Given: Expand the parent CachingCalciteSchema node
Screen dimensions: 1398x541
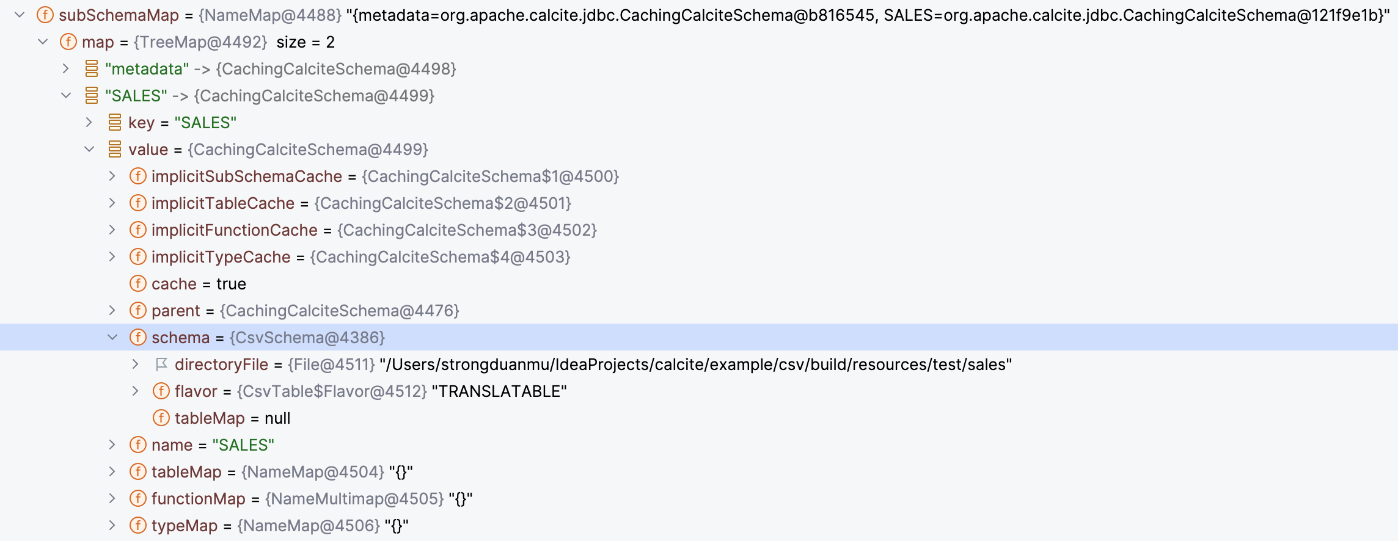Looking at the screenshot, I should click(112, 311).
